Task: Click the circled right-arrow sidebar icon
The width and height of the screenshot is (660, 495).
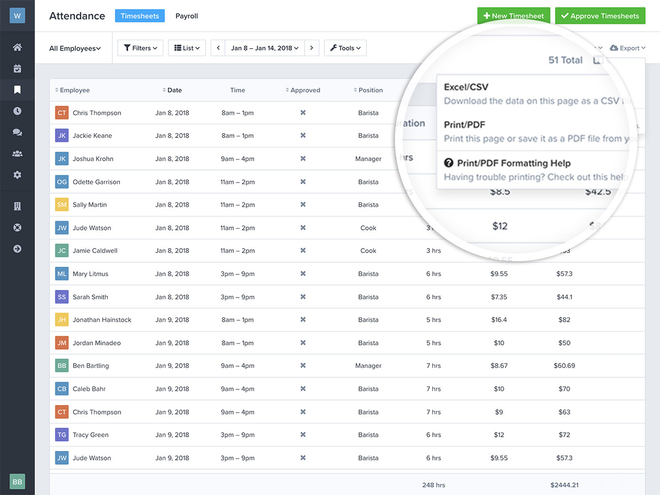Action: [x=17, y=249]
